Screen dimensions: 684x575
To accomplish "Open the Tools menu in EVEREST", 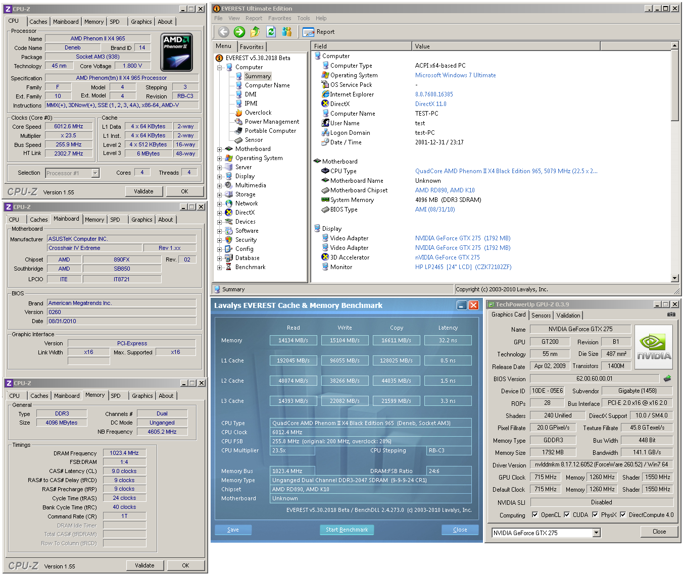I will (303, 18).
